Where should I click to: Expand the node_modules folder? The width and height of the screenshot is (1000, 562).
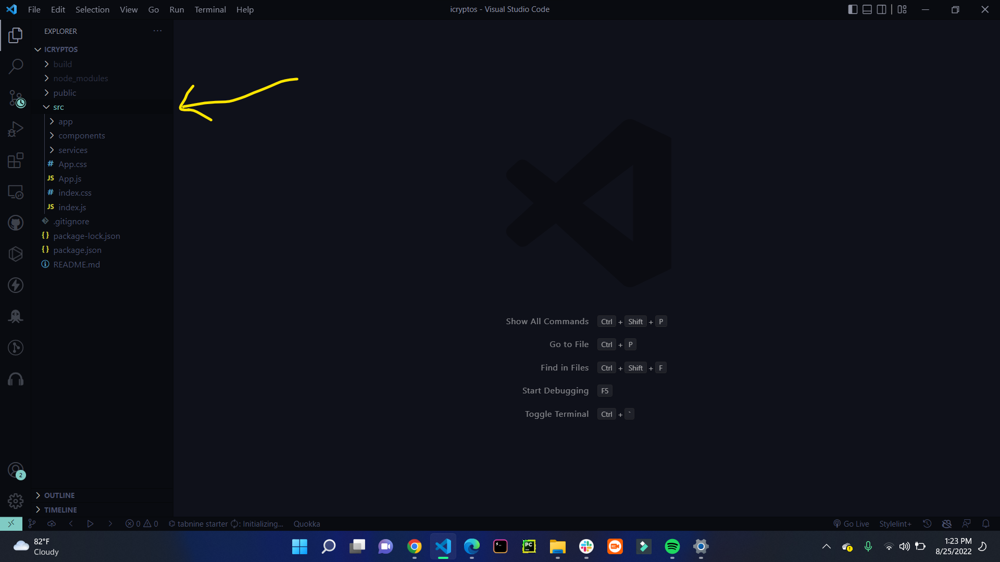(80, 78)
